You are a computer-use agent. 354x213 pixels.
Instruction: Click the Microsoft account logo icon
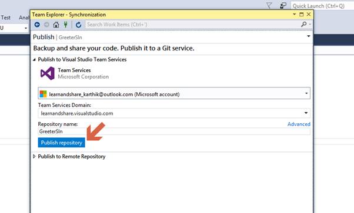tap(43, 94)
